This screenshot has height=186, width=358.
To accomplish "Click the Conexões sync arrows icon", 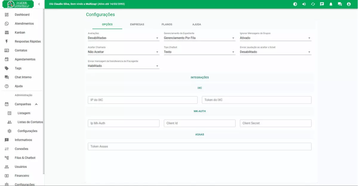I will click(x=7, y=149).
